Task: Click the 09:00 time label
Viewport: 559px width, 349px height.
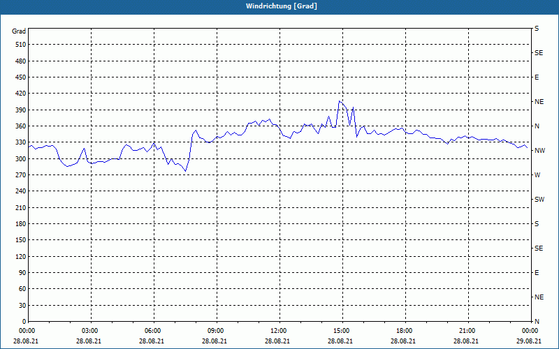Action: (215, 331)
